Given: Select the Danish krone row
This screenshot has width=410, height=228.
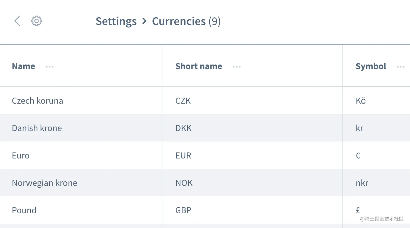Looking at the screenshot, I should pyautogui.click(x=37, y=128).
